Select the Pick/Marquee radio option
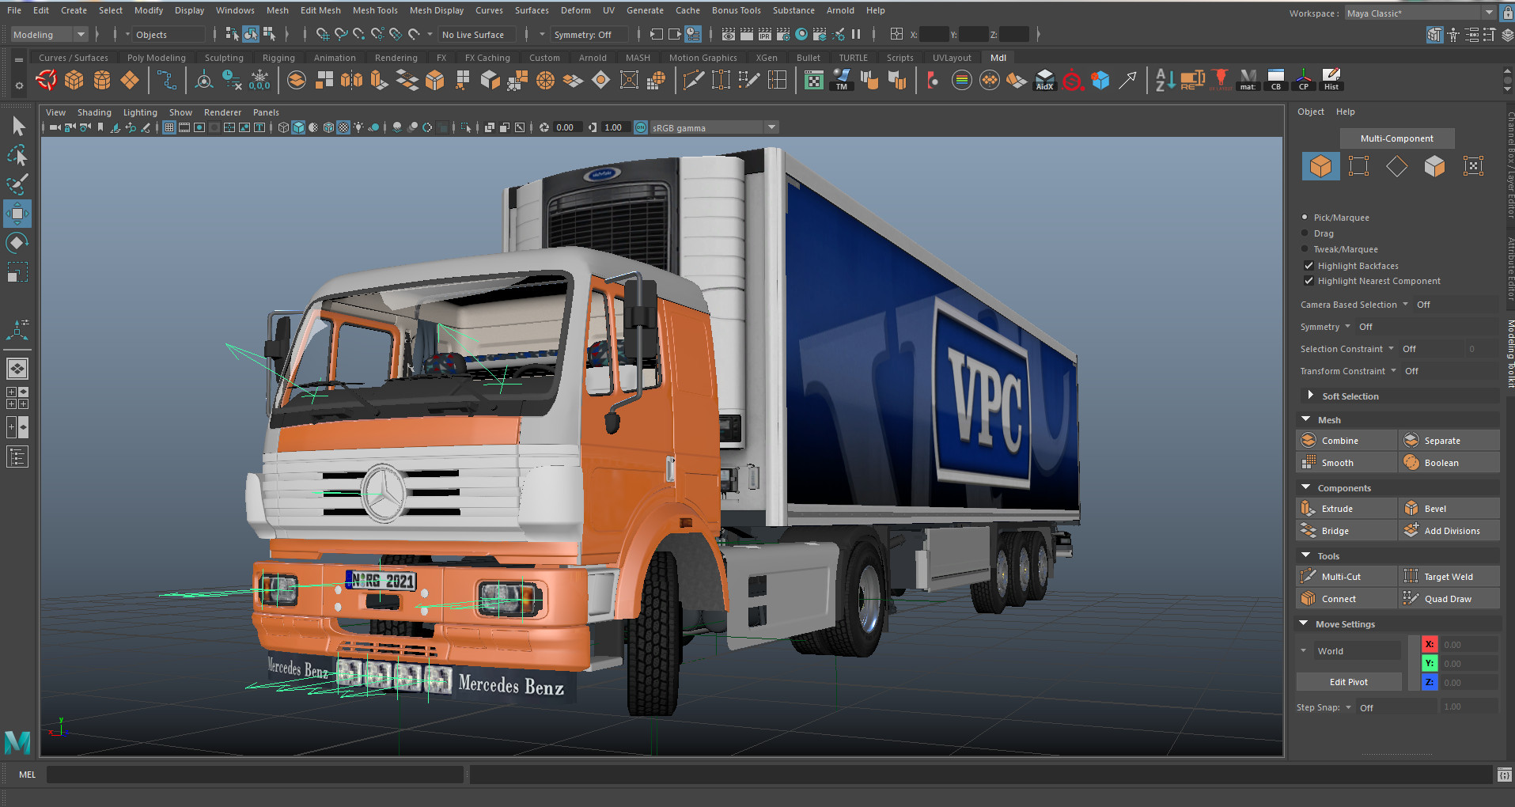Image resolution: width=1515 pixels, height=807 pixels. click(1305, 217)
